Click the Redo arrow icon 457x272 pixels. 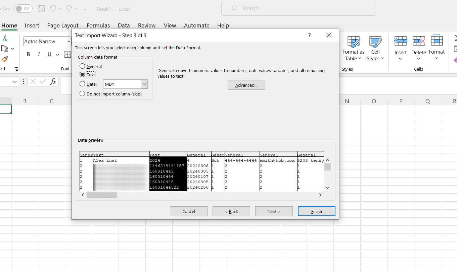coord(69,9)
